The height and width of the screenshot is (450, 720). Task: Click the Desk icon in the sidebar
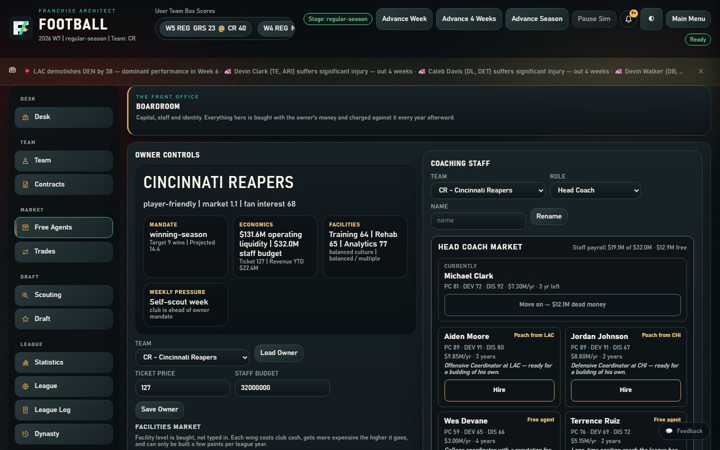tap(25, 117)
